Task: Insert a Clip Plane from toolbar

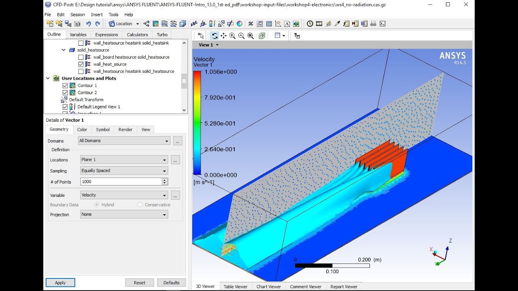Action: tap(230, 24)
